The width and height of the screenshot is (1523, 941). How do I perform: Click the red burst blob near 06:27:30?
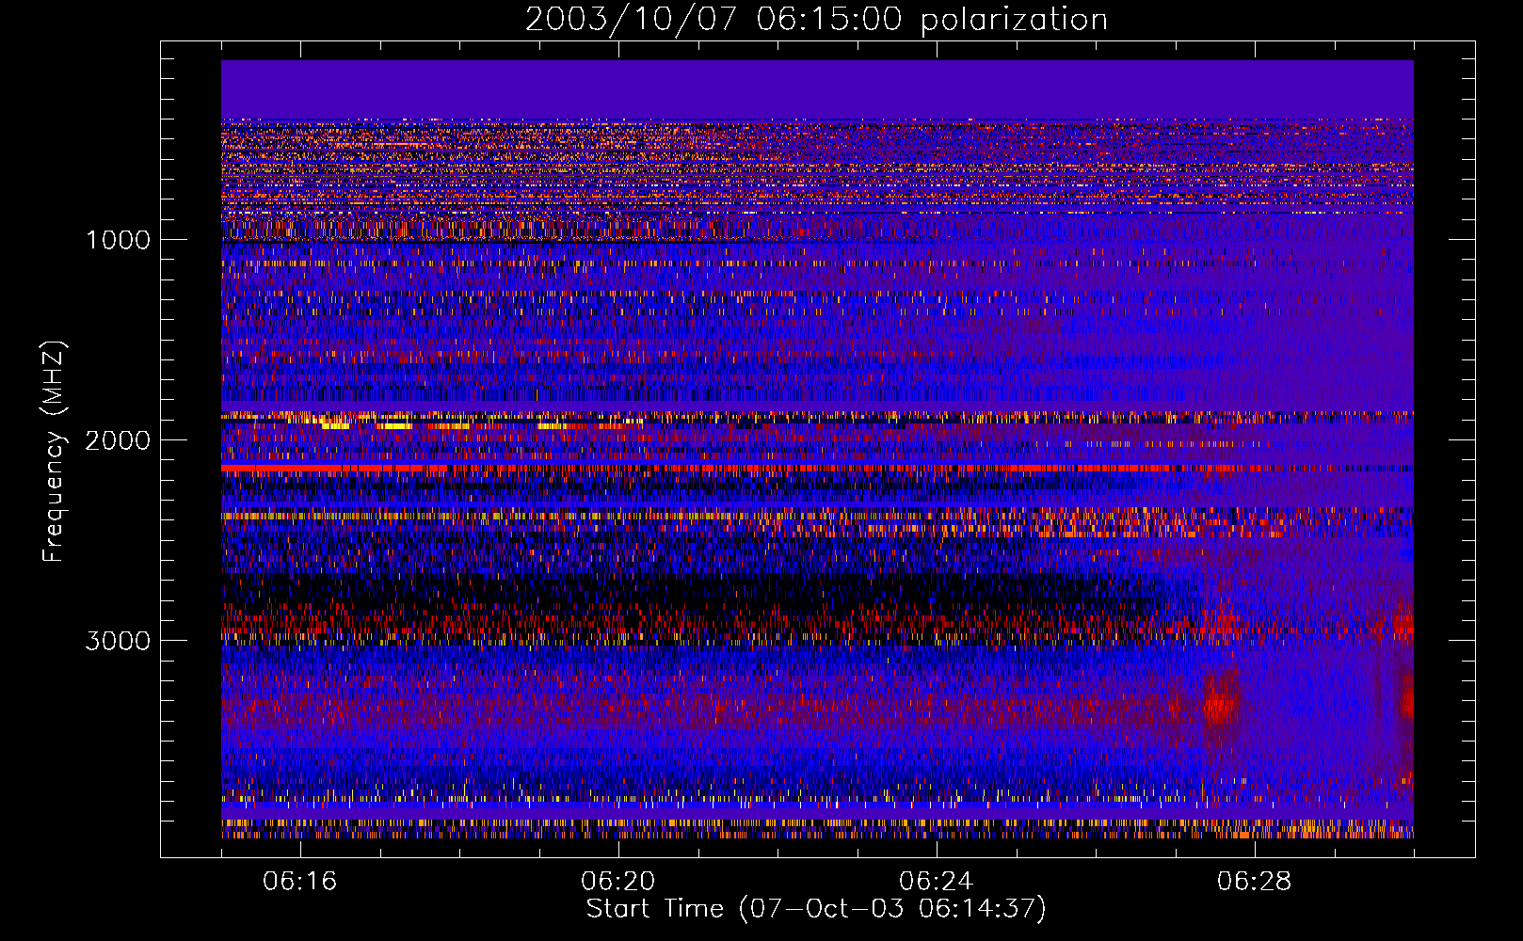pyautogui.click(x=1221, y=704)
